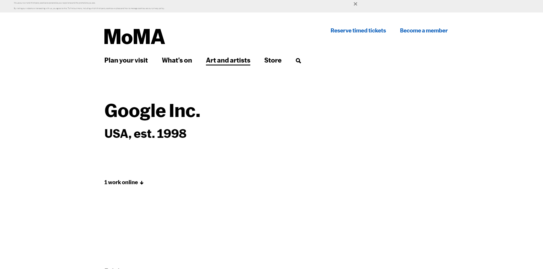Click the year 1998 in the subheading
Image resolution: width=543 pixels, height=269 pixels.
pos(172,133)
